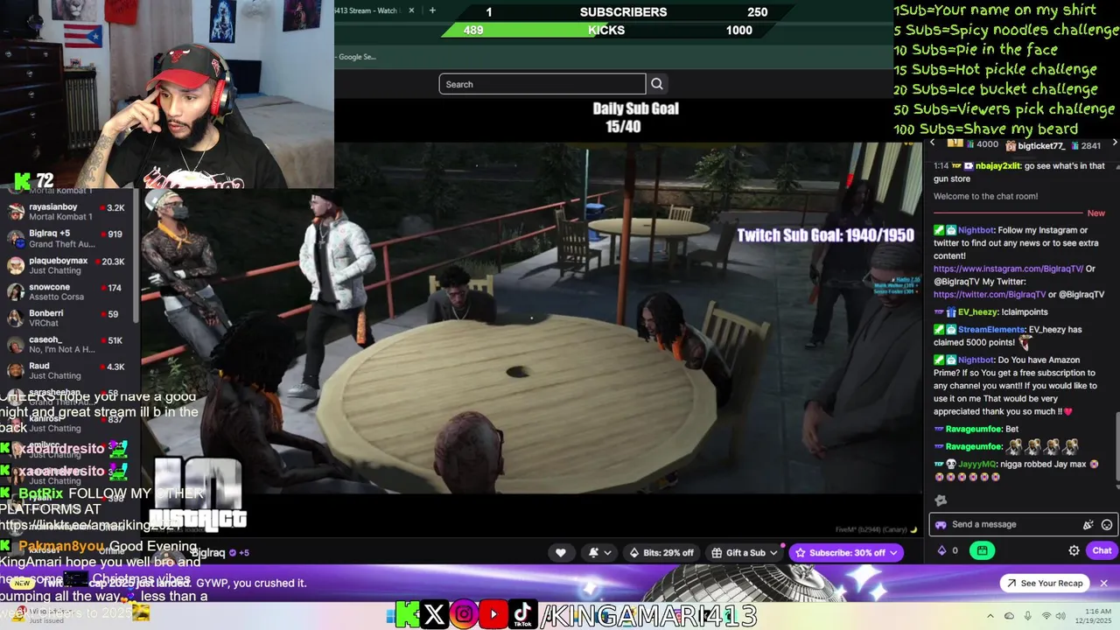The width and height of the screenshot is (1120, 630).
Task: Click the party popper icon in chat box
Action: point(1088,525)
